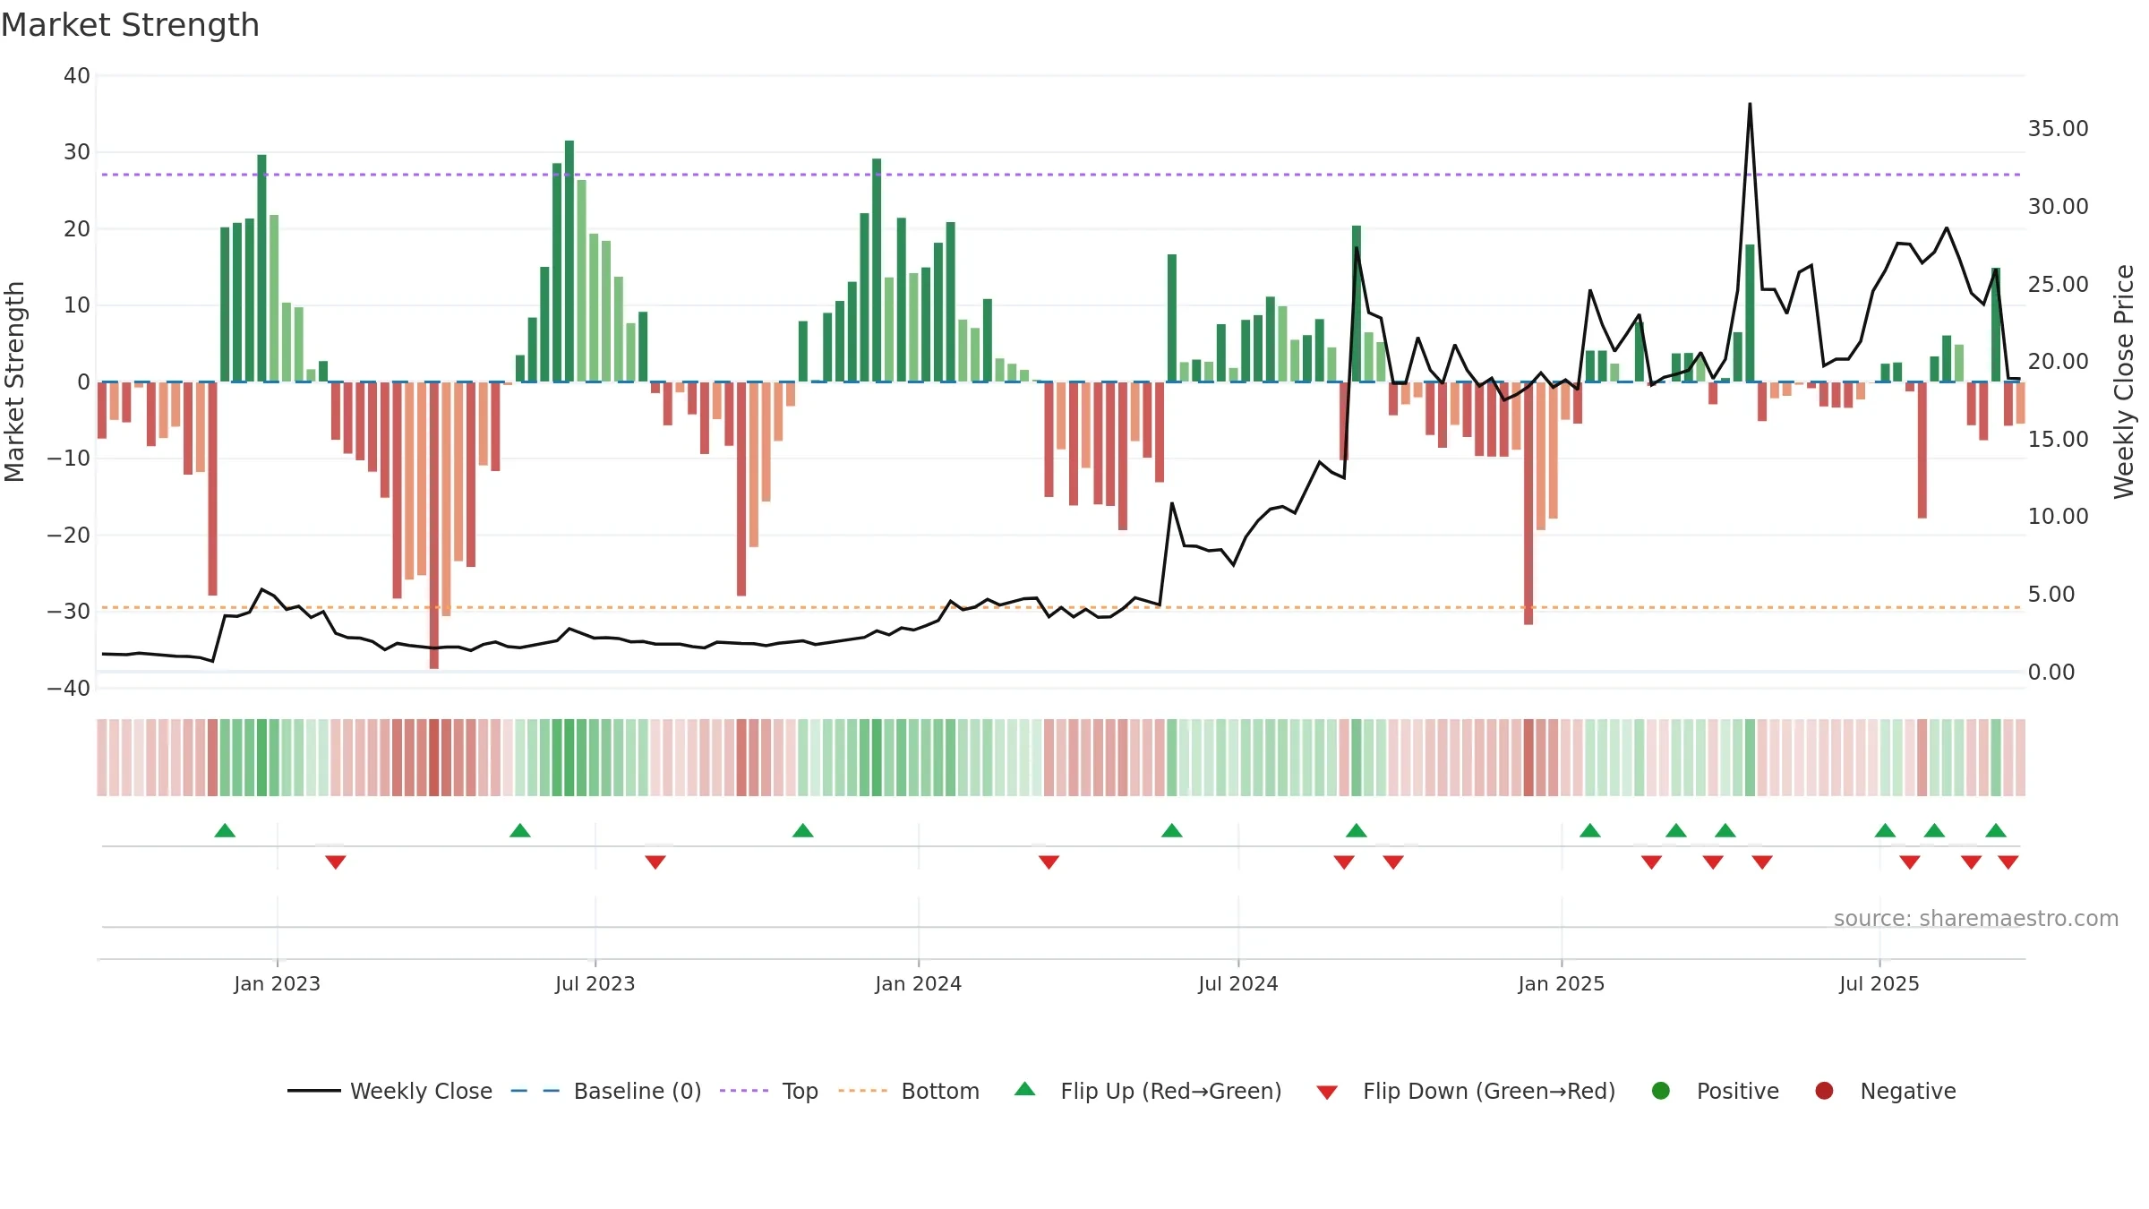Image resolution: width=2149 pixels, height=1209 pixels.
Task: Click the green Positive circle in legend
Action: 1661,1091
